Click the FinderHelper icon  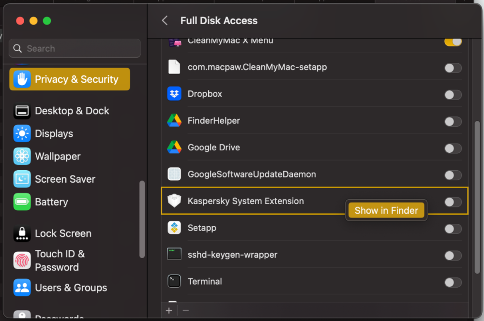pos(174,120)
